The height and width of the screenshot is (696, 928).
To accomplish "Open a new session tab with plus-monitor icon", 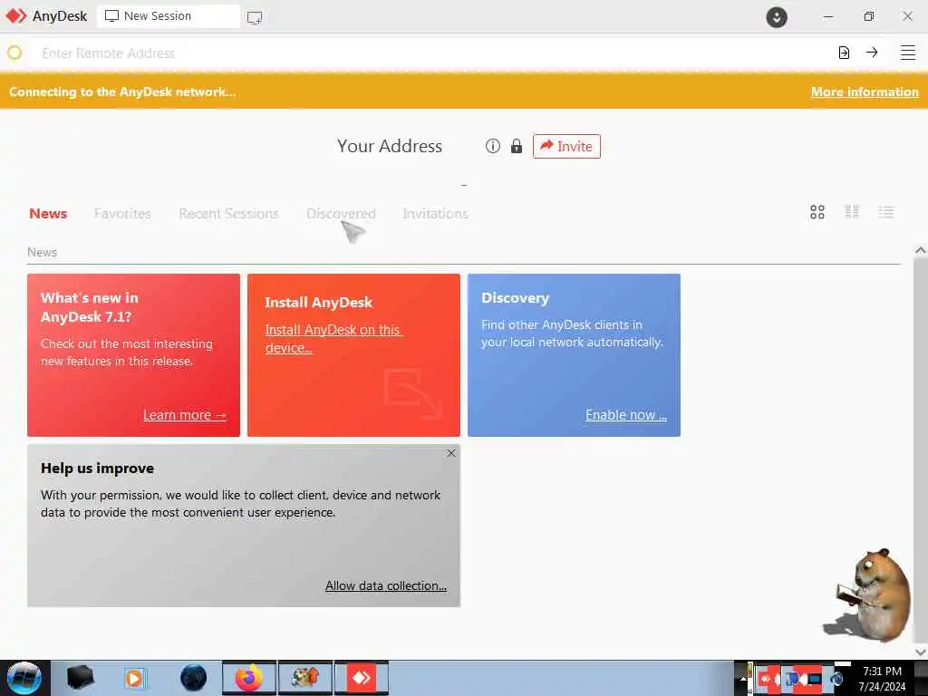I will (x=255, y=16).
